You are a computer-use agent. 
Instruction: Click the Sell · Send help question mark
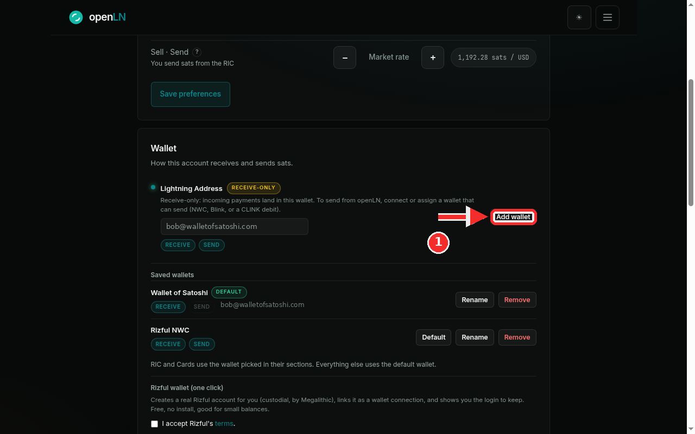point(197,52)
